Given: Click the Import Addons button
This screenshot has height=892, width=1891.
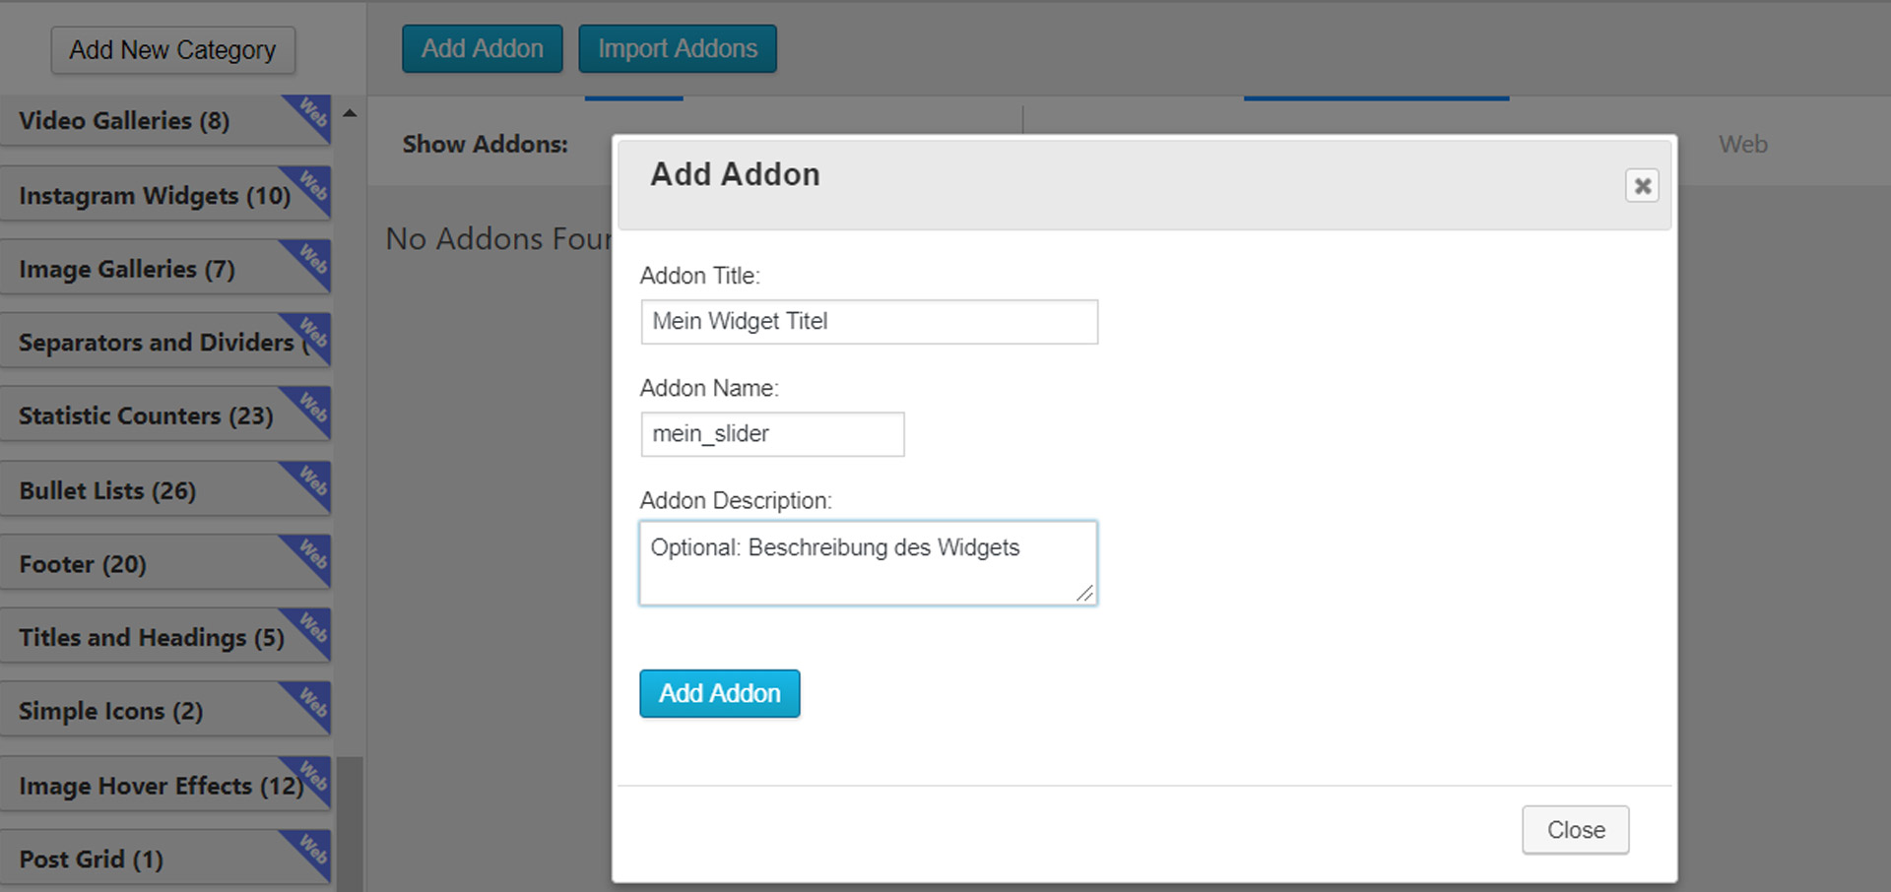Looking at the screenshot, I should [x=678, y=49].
